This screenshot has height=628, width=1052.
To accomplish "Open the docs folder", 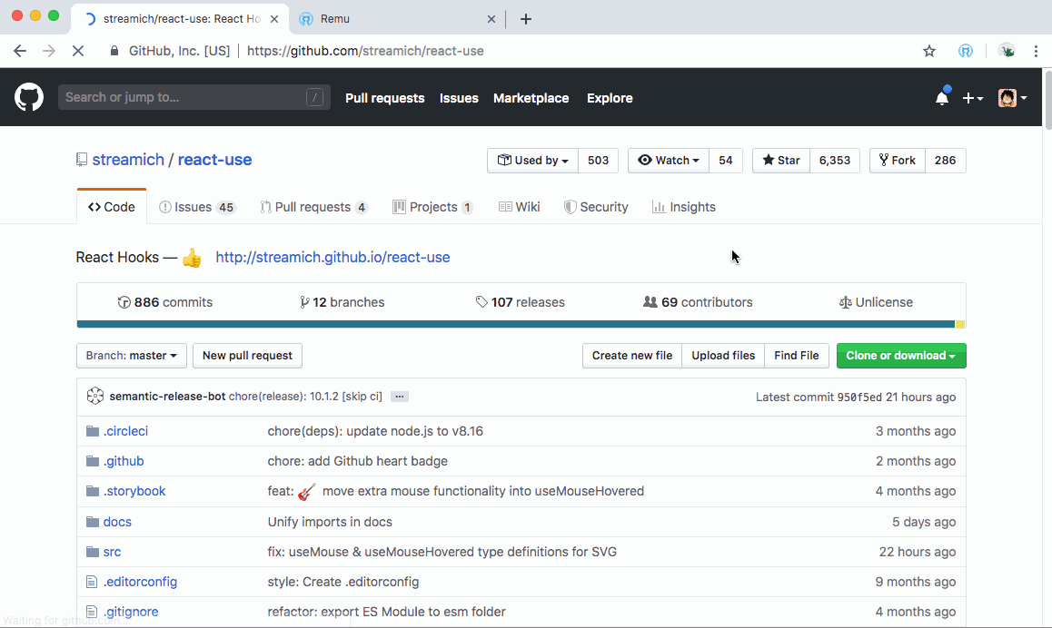I will point(117,522).
